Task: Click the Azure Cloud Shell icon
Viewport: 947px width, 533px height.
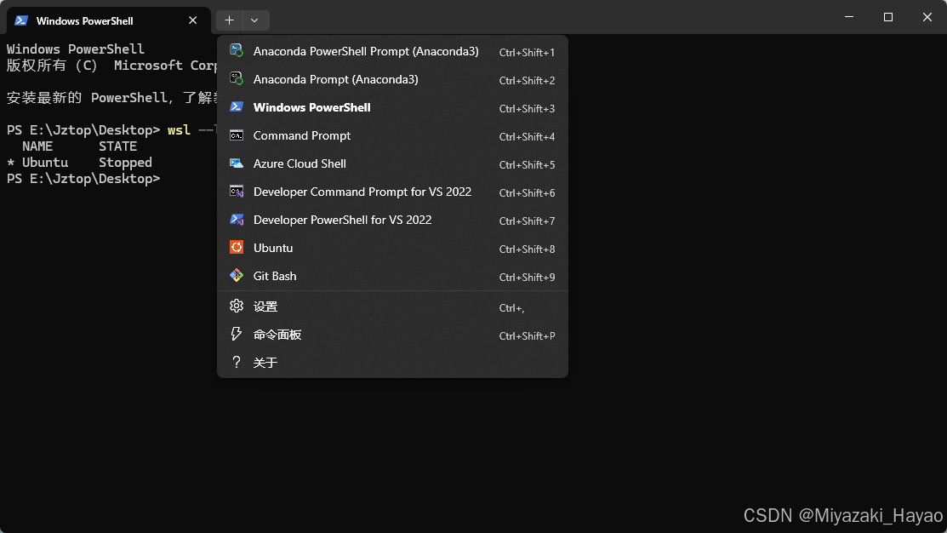Action: (237, 163)
